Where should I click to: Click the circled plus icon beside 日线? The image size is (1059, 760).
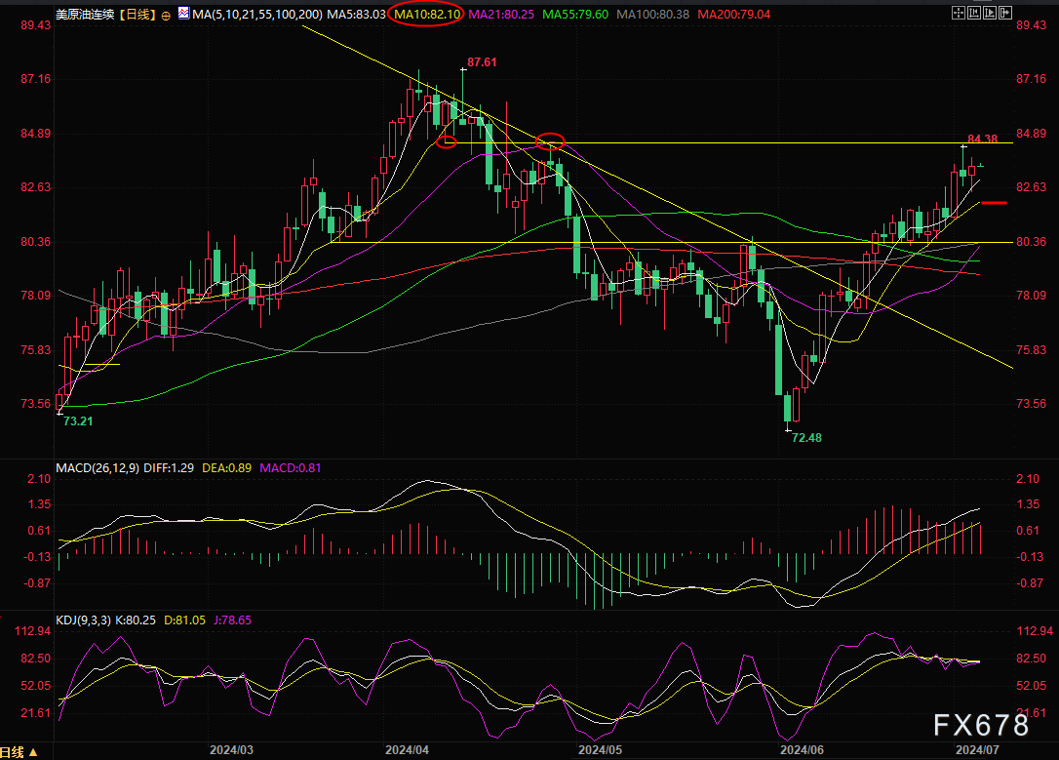(x=165, y=16)
